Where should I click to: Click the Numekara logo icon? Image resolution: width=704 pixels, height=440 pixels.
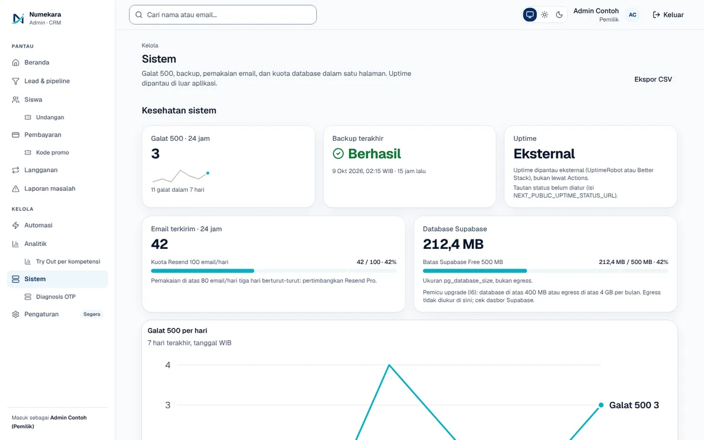click(18, 18)
